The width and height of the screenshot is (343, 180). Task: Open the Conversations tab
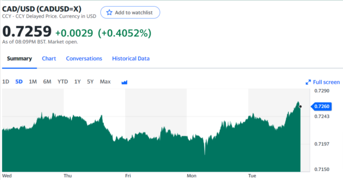(x=84, y=58)
